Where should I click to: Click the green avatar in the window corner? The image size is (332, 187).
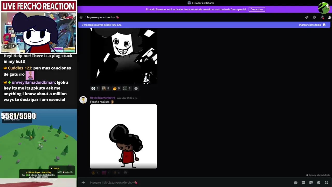324,8
